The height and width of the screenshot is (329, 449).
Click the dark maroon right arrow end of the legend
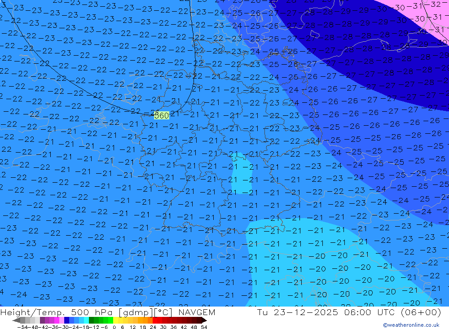(x=204, y=320)
